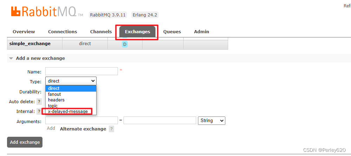Open help for Auto delete
Image resolution: width=351 pixels, height=156 pixels.
[x=39, y=102]
